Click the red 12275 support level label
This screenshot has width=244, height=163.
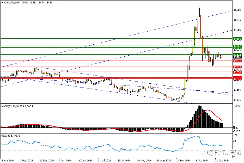click(x=237, y=79)
